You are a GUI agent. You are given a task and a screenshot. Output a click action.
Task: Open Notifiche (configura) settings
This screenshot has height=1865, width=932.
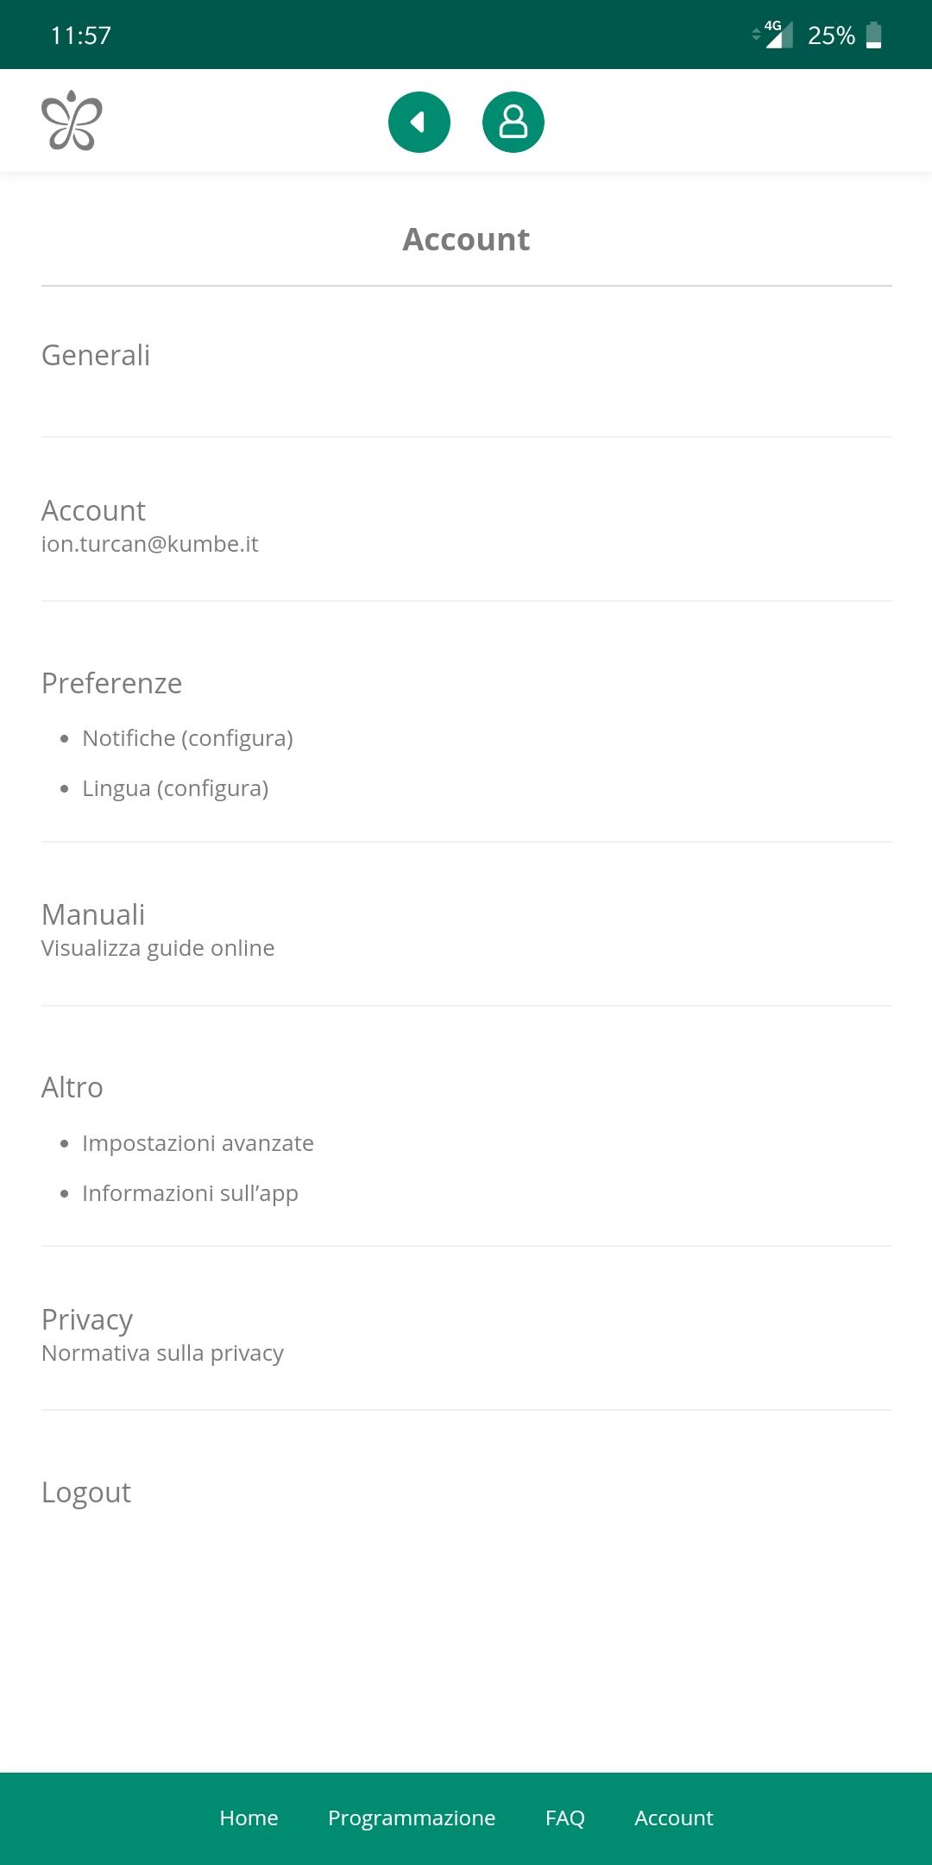click(187, 738)
